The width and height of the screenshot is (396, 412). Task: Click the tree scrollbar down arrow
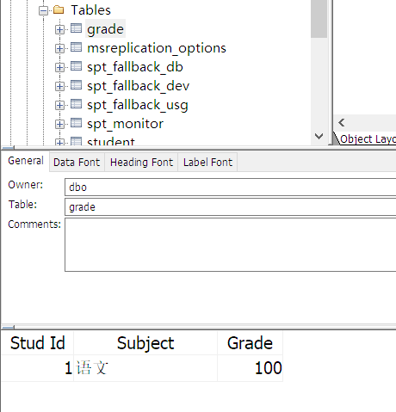(x=319, y=136)
